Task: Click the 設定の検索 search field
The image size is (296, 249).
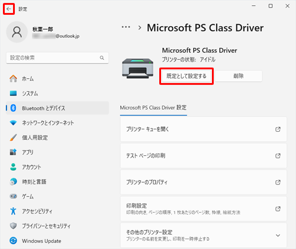Action: 57,58
